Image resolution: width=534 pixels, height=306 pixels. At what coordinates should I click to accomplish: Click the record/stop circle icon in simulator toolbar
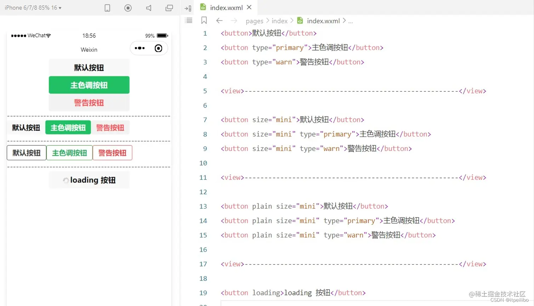128,8
